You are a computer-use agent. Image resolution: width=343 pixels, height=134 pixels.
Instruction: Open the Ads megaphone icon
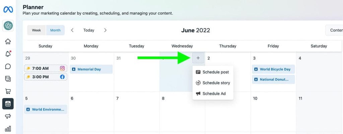[8, 116]
